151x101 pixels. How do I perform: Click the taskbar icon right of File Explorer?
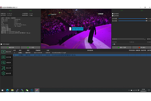(17, 90)
